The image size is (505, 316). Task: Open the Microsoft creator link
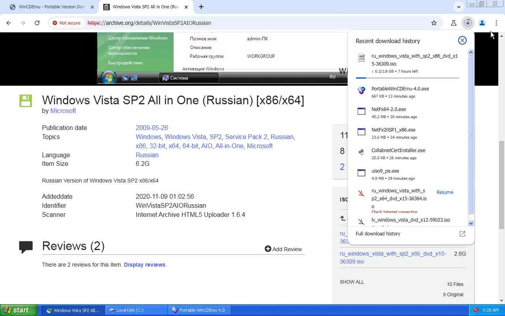click(63, 111)
